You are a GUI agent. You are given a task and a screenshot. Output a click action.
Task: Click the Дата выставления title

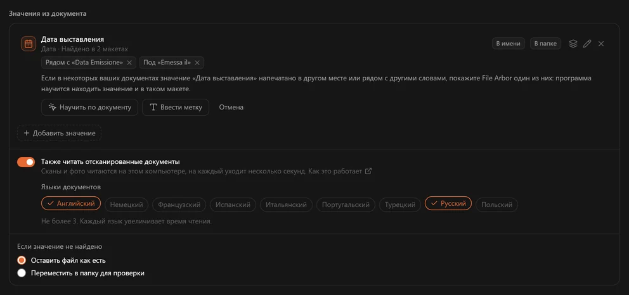[73, 39]
